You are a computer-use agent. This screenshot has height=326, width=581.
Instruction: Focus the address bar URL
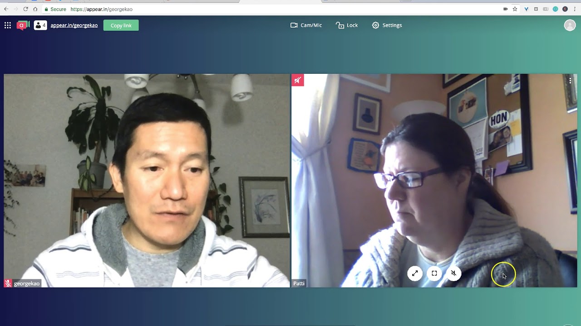(102, 9)
